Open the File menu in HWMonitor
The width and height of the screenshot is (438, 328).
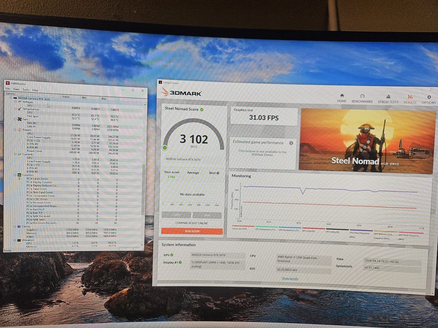pyautogui.click(x=8, y=89)
